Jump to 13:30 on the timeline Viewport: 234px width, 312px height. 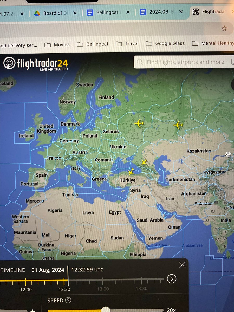(141, 288)
